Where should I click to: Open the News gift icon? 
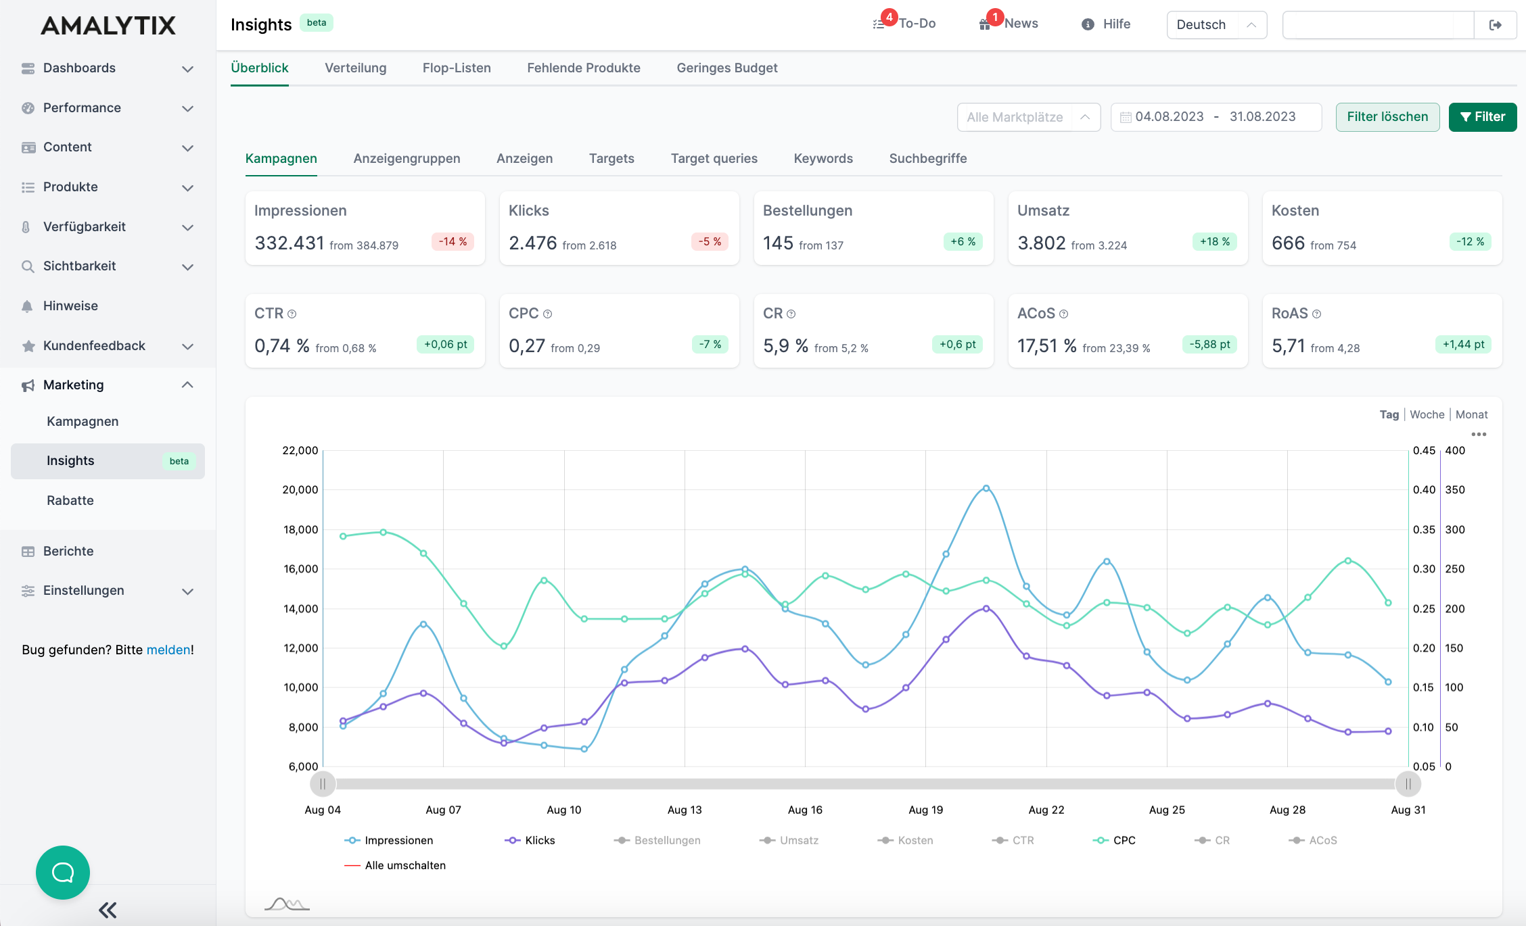pyautogui.click(x=985, y=24)
